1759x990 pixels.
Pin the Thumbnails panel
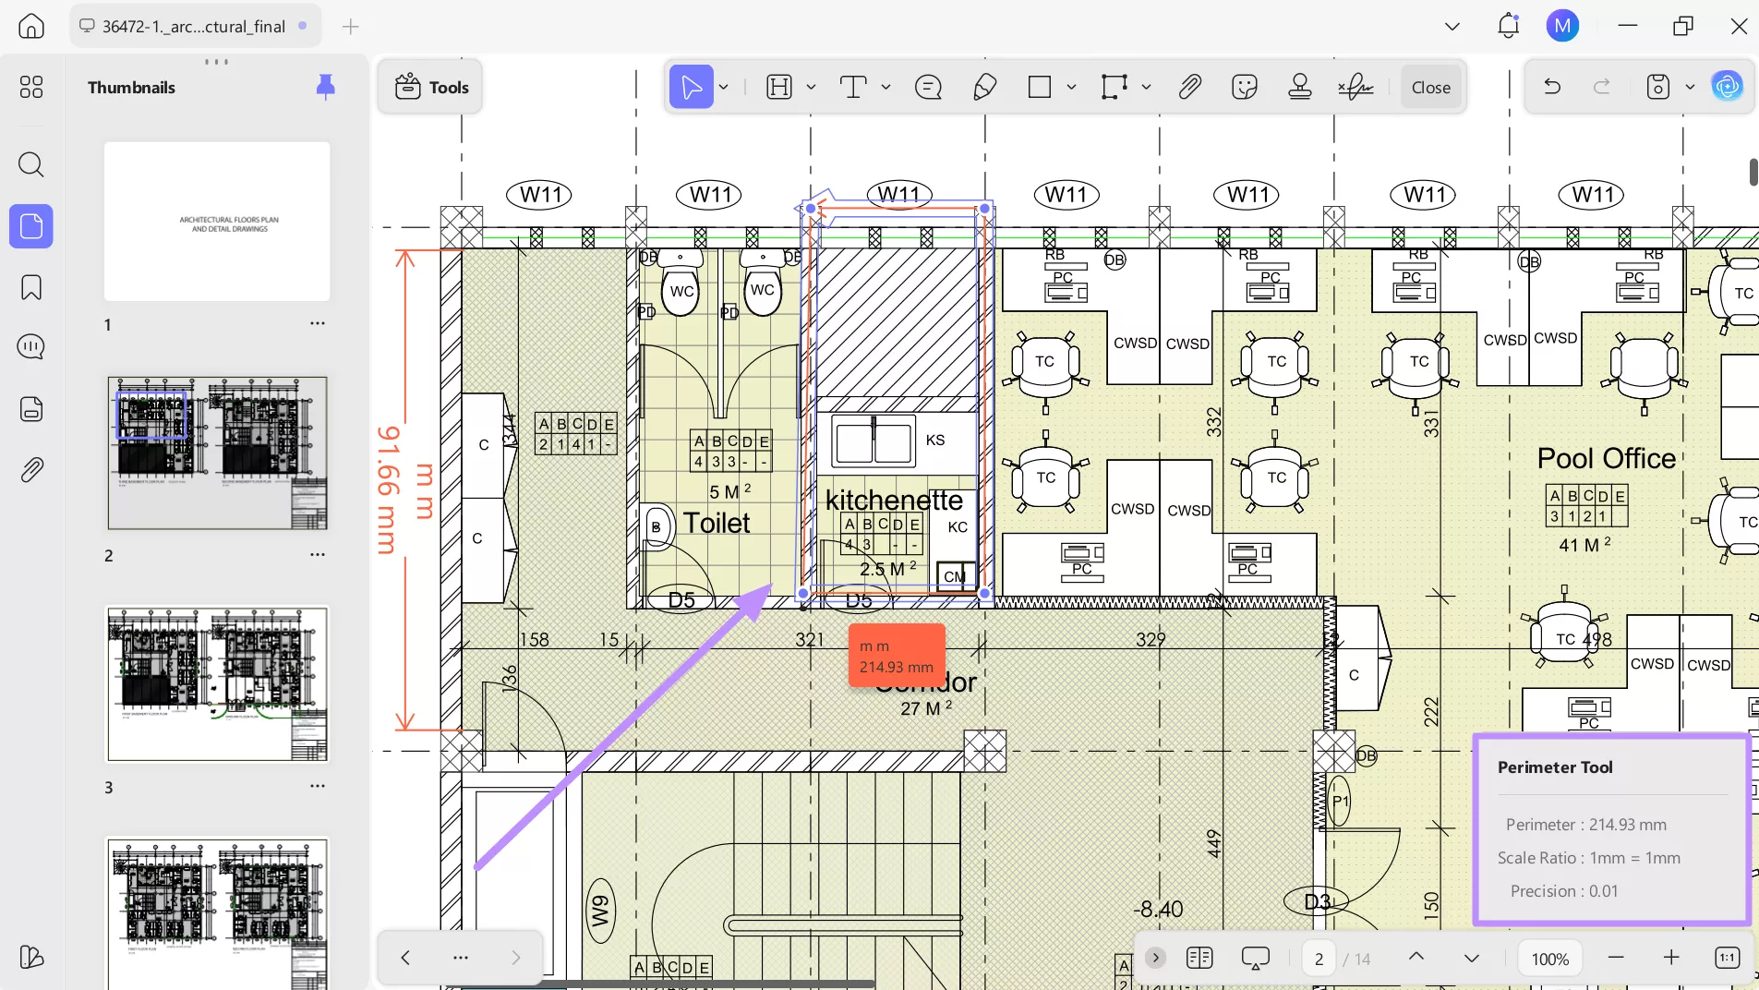(x=325, y=87)
